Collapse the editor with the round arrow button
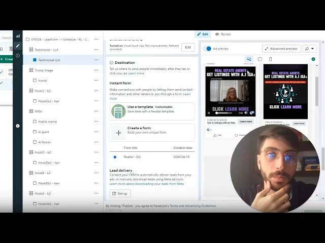Image resolution: width=325 pixels, height=243 pixels. pyautogui.click(x=18, y=126)
